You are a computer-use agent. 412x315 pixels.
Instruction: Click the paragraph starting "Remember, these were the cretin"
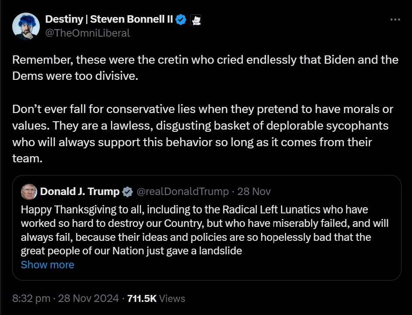point(205,68)
